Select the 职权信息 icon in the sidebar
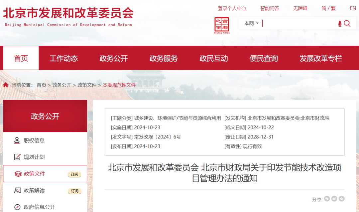 coord(17,140)
